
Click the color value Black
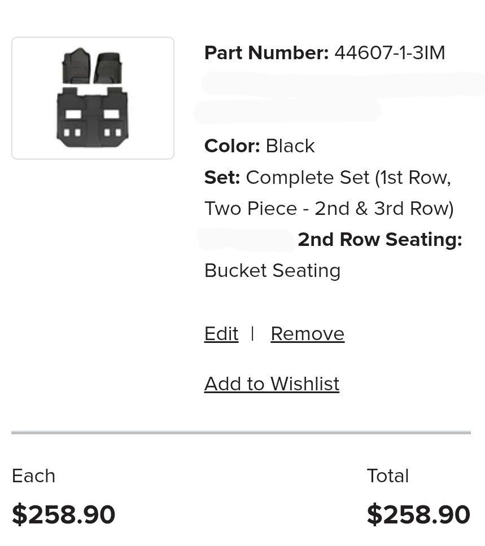coord(290,146)
